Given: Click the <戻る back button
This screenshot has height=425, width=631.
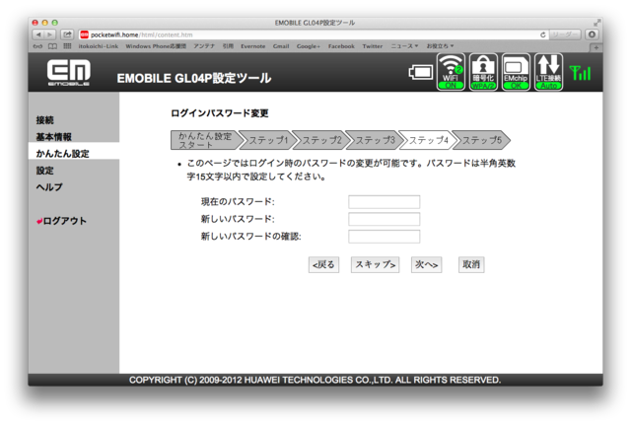Looking at the screenshot, I should click(x=324, y=265).
